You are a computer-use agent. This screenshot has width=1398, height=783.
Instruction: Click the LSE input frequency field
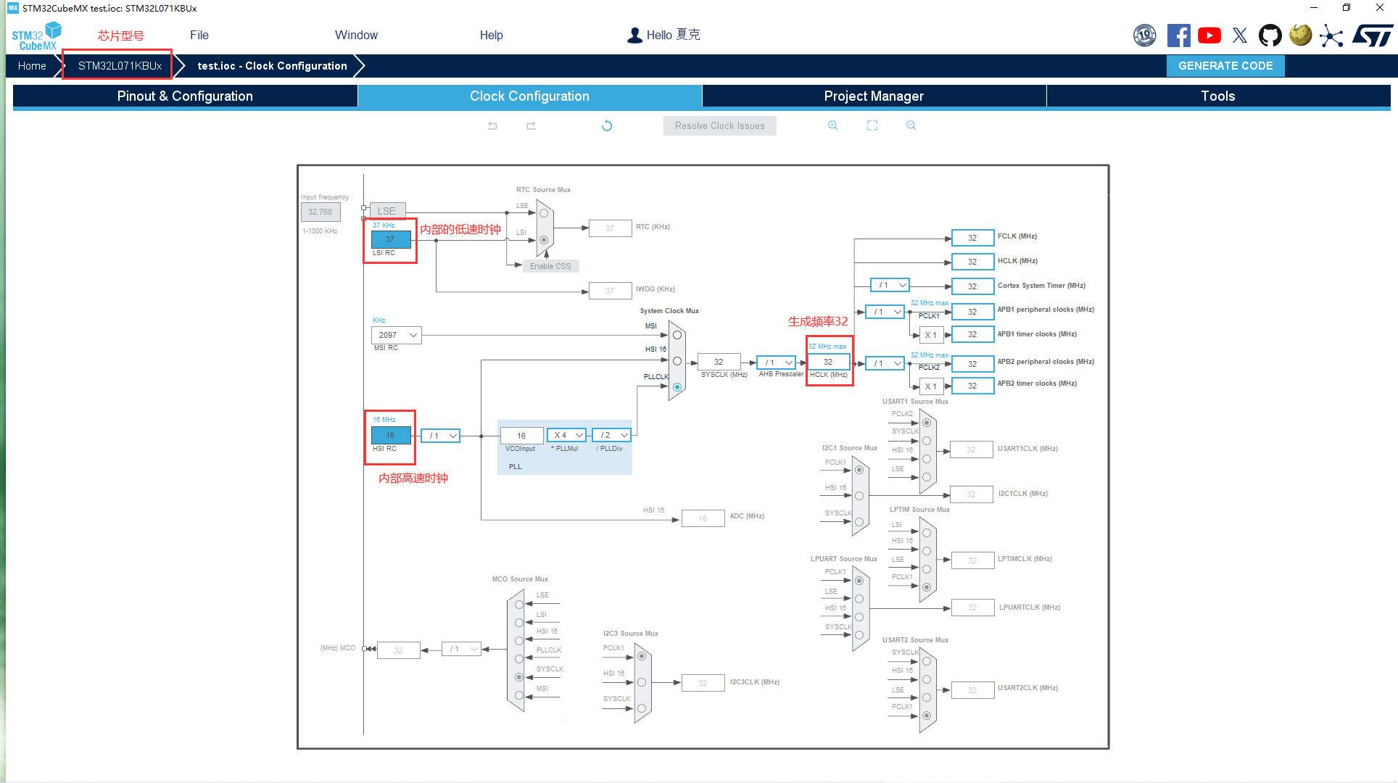tap(320, 212)
